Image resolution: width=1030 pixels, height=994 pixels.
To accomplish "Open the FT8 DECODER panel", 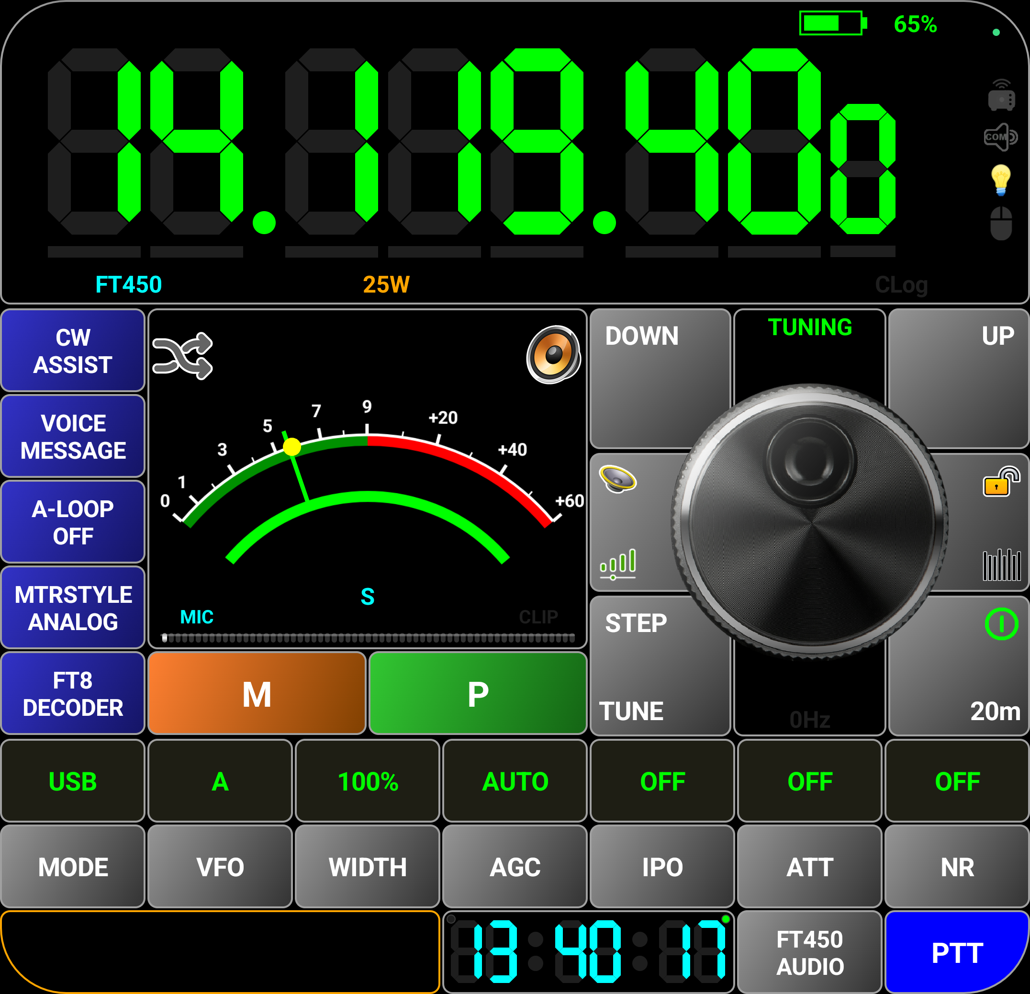I will coord(73,693).
